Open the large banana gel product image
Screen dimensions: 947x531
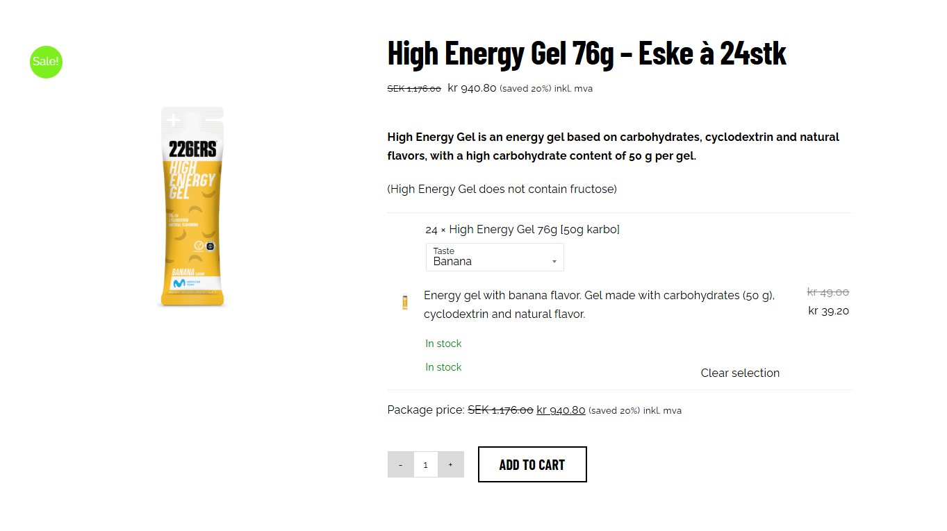tap(192, 207)
